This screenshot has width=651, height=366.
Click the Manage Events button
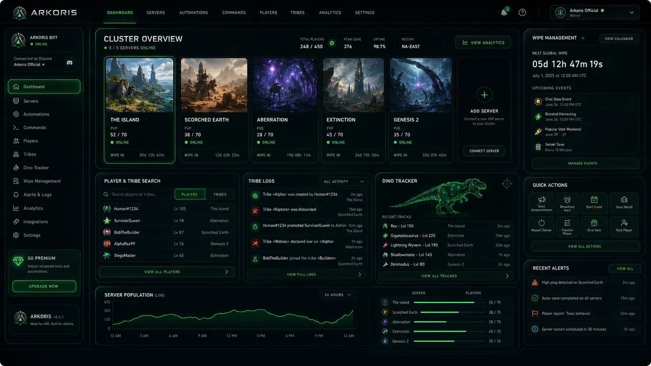pyautogui.click(x=585, y=163)
